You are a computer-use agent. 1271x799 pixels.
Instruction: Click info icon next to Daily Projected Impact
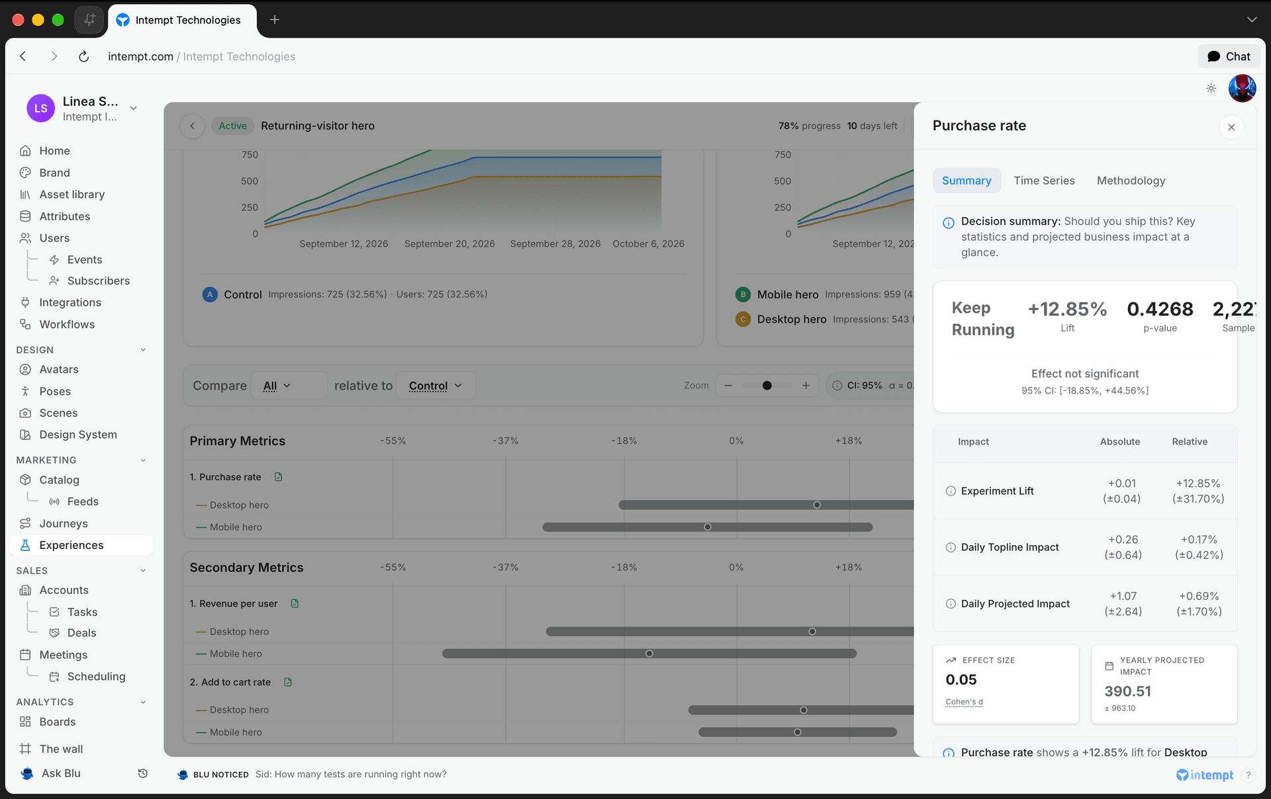[x=951, y=604]
